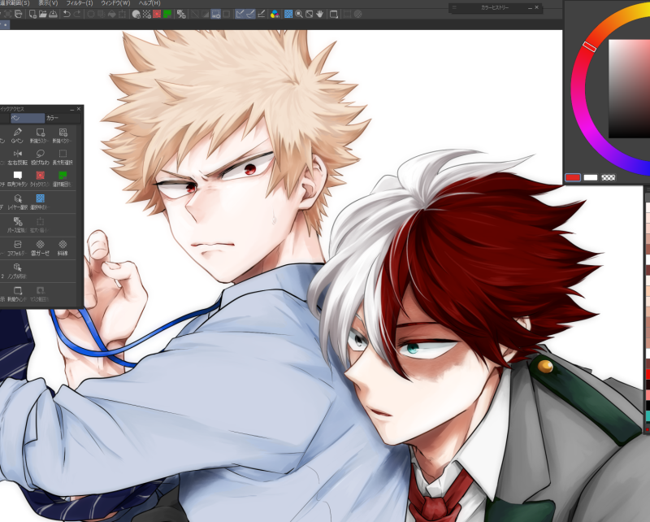The height and width of the screenshot is (522, 650).
Task: Click the magnifier zoom toolbar icon
Action: tap(299, 14)
